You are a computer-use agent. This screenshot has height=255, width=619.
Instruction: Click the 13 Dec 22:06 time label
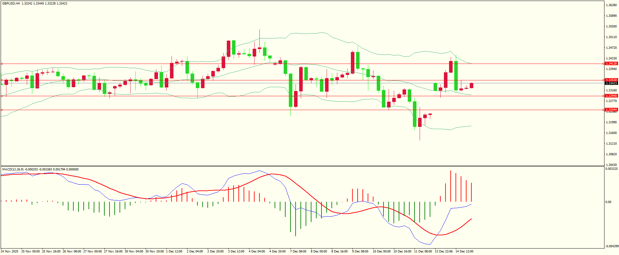(444, 251)
